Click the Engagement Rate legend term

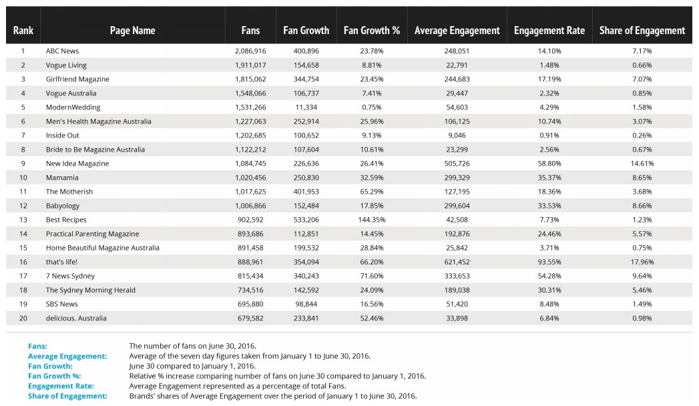61,386
